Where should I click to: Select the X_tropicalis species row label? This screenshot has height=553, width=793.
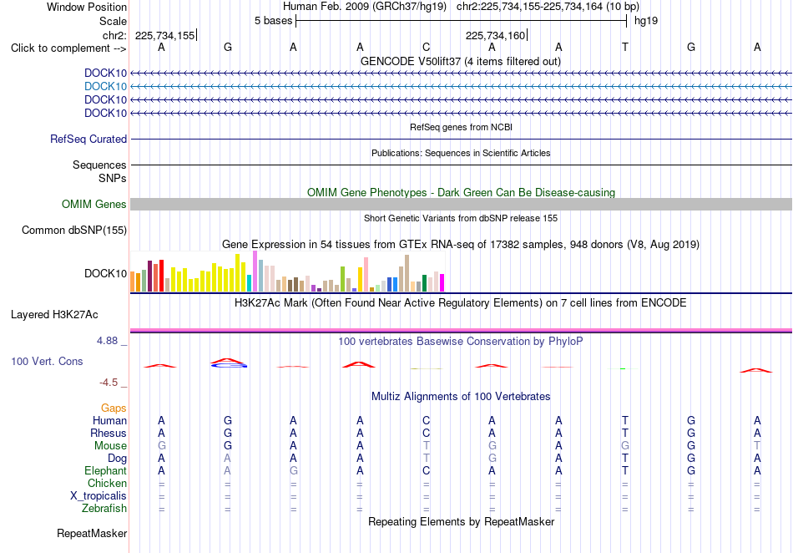tap(98, 496)
